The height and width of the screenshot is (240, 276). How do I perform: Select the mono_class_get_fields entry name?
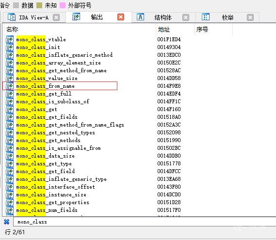click(47, 117)
